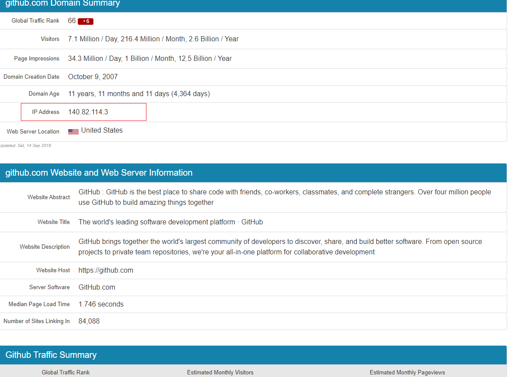Select the Domain Age value 11 years, 11 months
Screen dimensions: 511x377
pos(139,93)
